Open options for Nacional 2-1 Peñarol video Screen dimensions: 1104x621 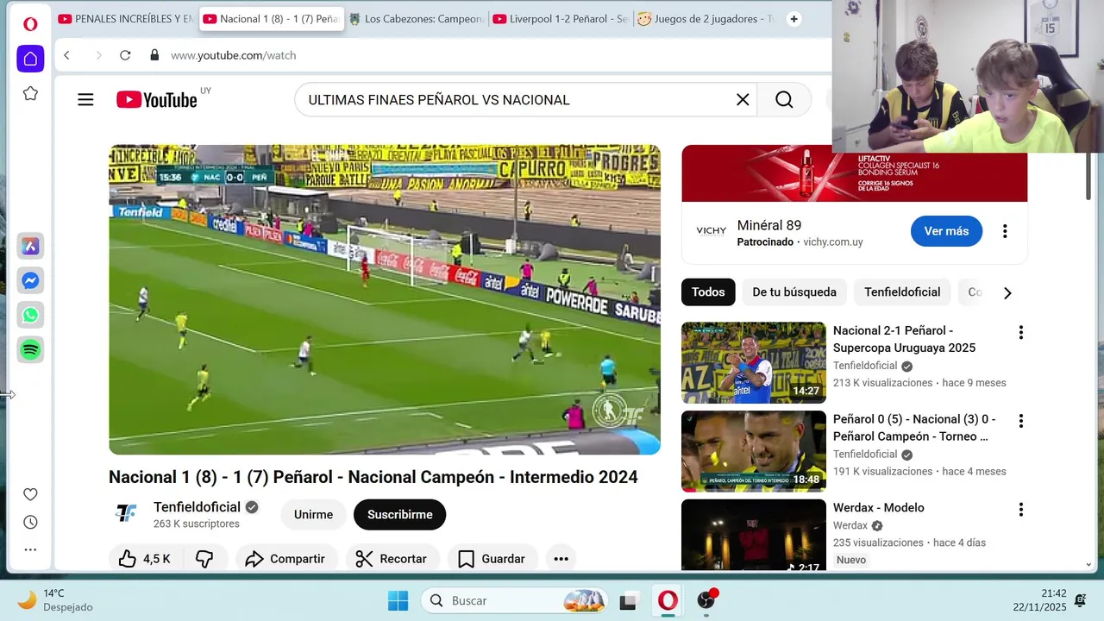click(x=1020, y=332)
